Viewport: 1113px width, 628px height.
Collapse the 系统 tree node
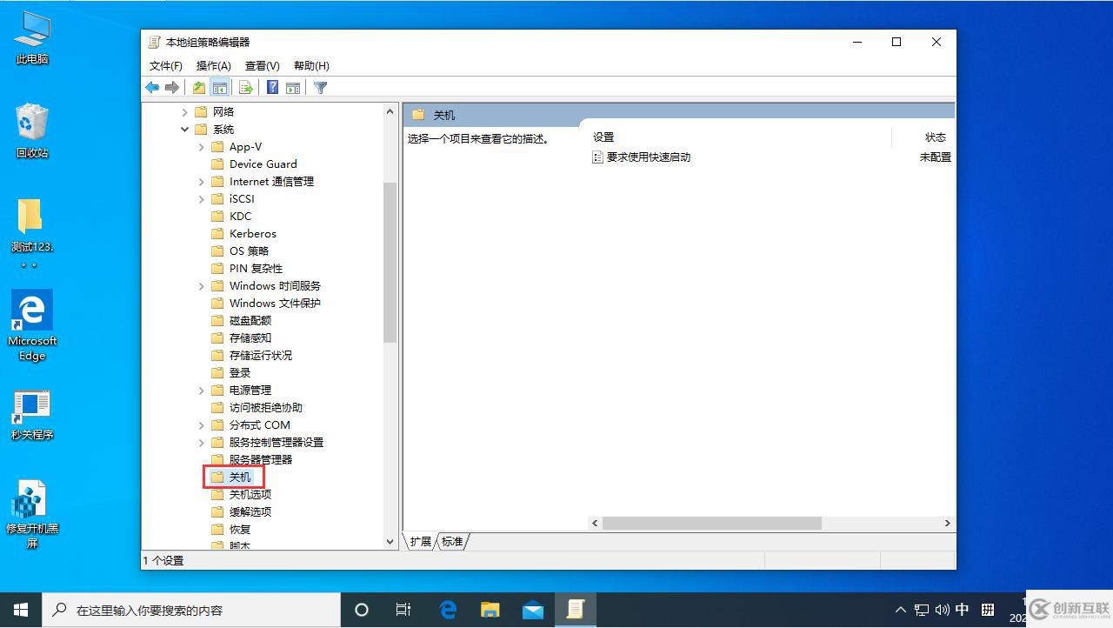coord(184,129)
